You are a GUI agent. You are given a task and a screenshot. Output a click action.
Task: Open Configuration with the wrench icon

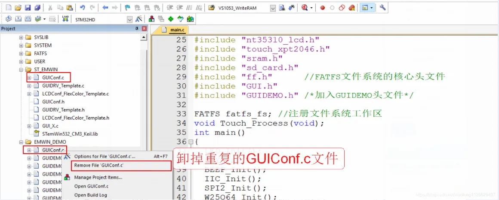383,8
